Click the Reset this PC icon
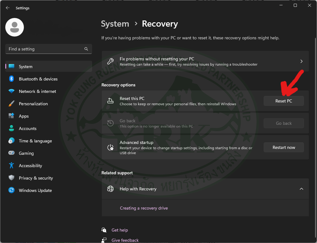The height and width of the screenshot is (243, 317). 110,101
